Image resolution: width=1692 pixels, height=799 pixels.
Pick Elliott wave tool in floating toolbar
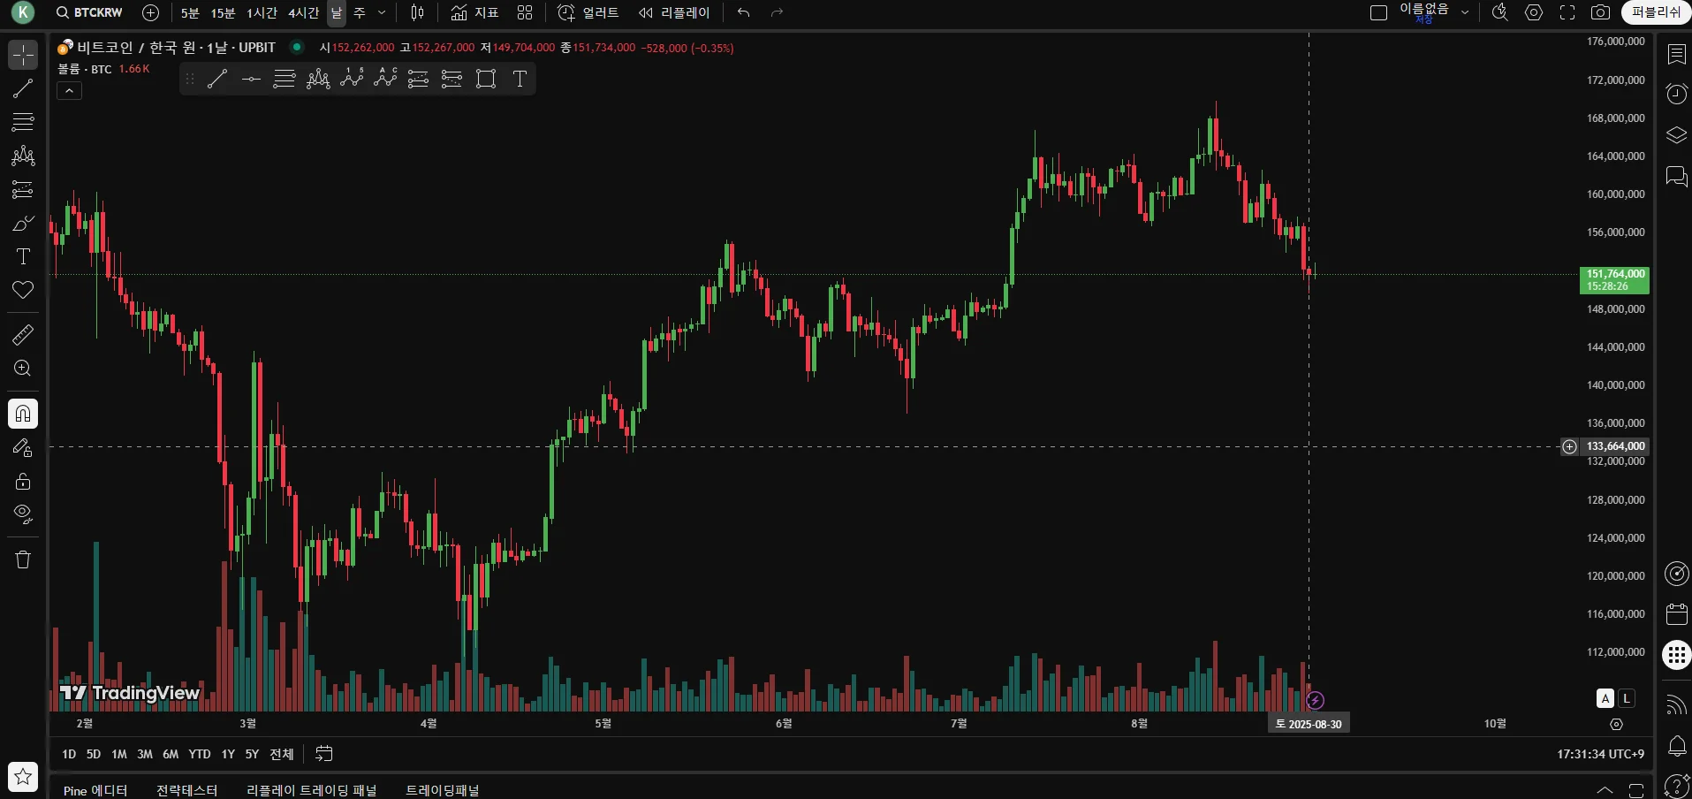click(x=352, y=80)
